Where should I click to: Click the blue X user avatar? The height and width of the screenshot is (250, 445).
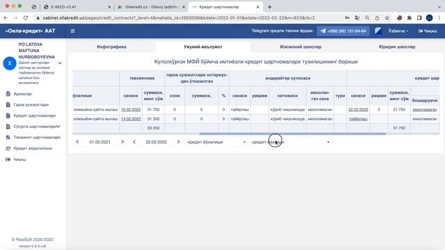[10, 63]
